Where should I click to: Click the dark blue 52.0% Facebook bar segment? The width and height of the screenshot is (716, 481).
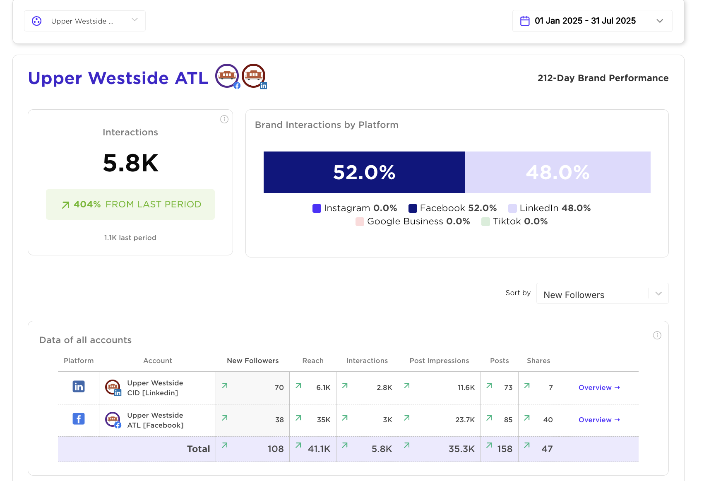(364, 172)
